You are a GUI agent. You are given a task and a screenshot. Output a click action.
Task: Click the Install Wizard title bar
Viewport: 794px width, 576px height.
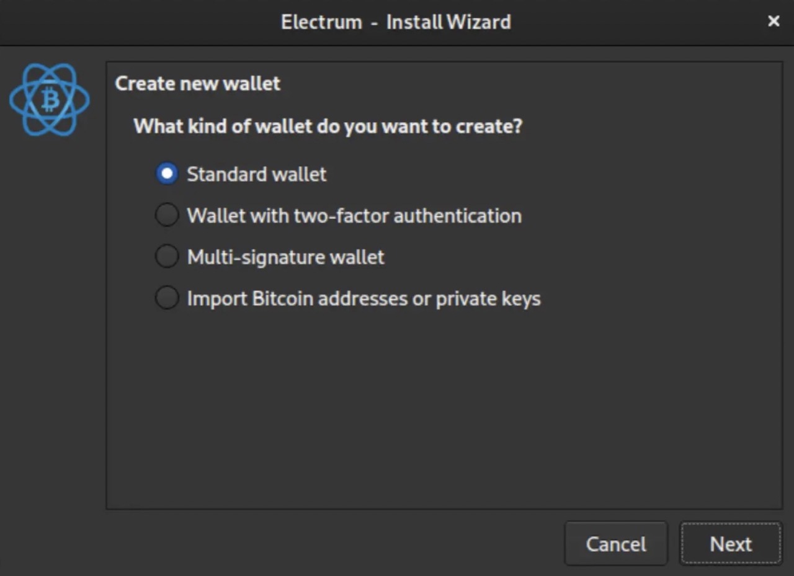click(x=397, y=22)
